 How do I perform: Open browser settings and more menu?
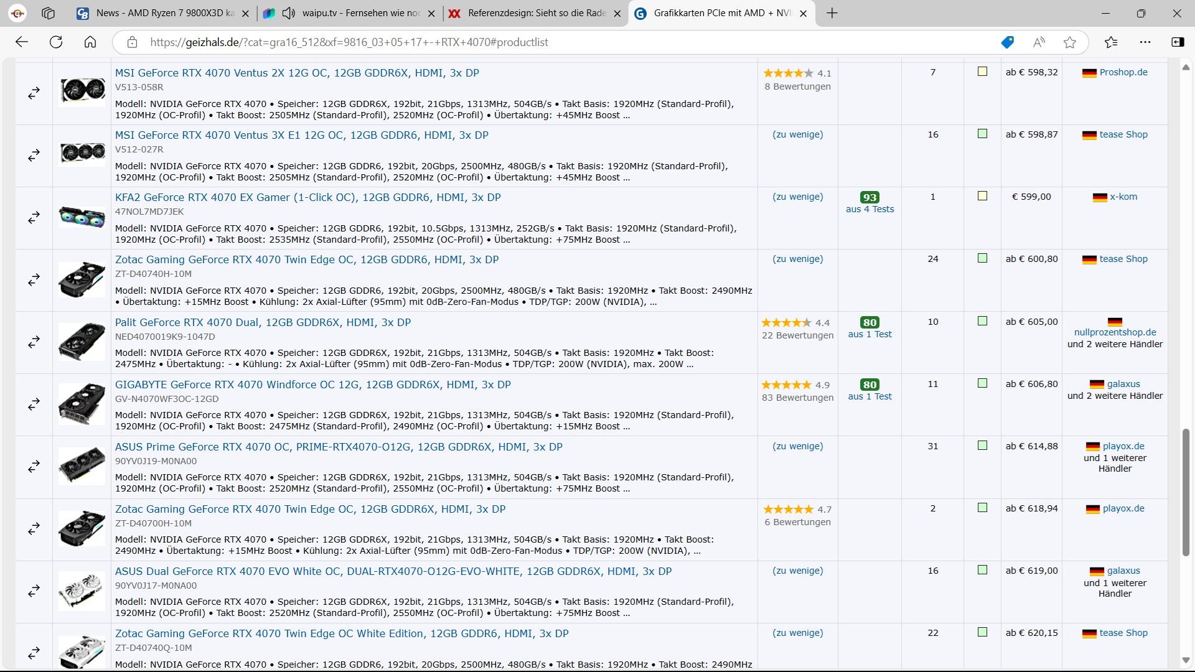[1145, 42]
